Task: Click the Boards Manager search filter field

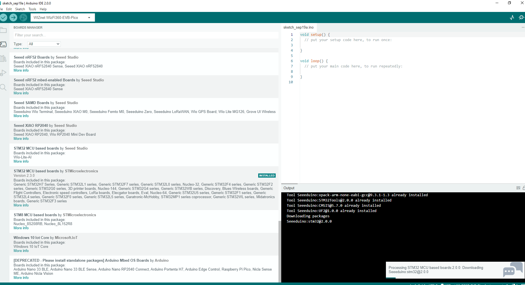Action: click(x=146, y=35)
